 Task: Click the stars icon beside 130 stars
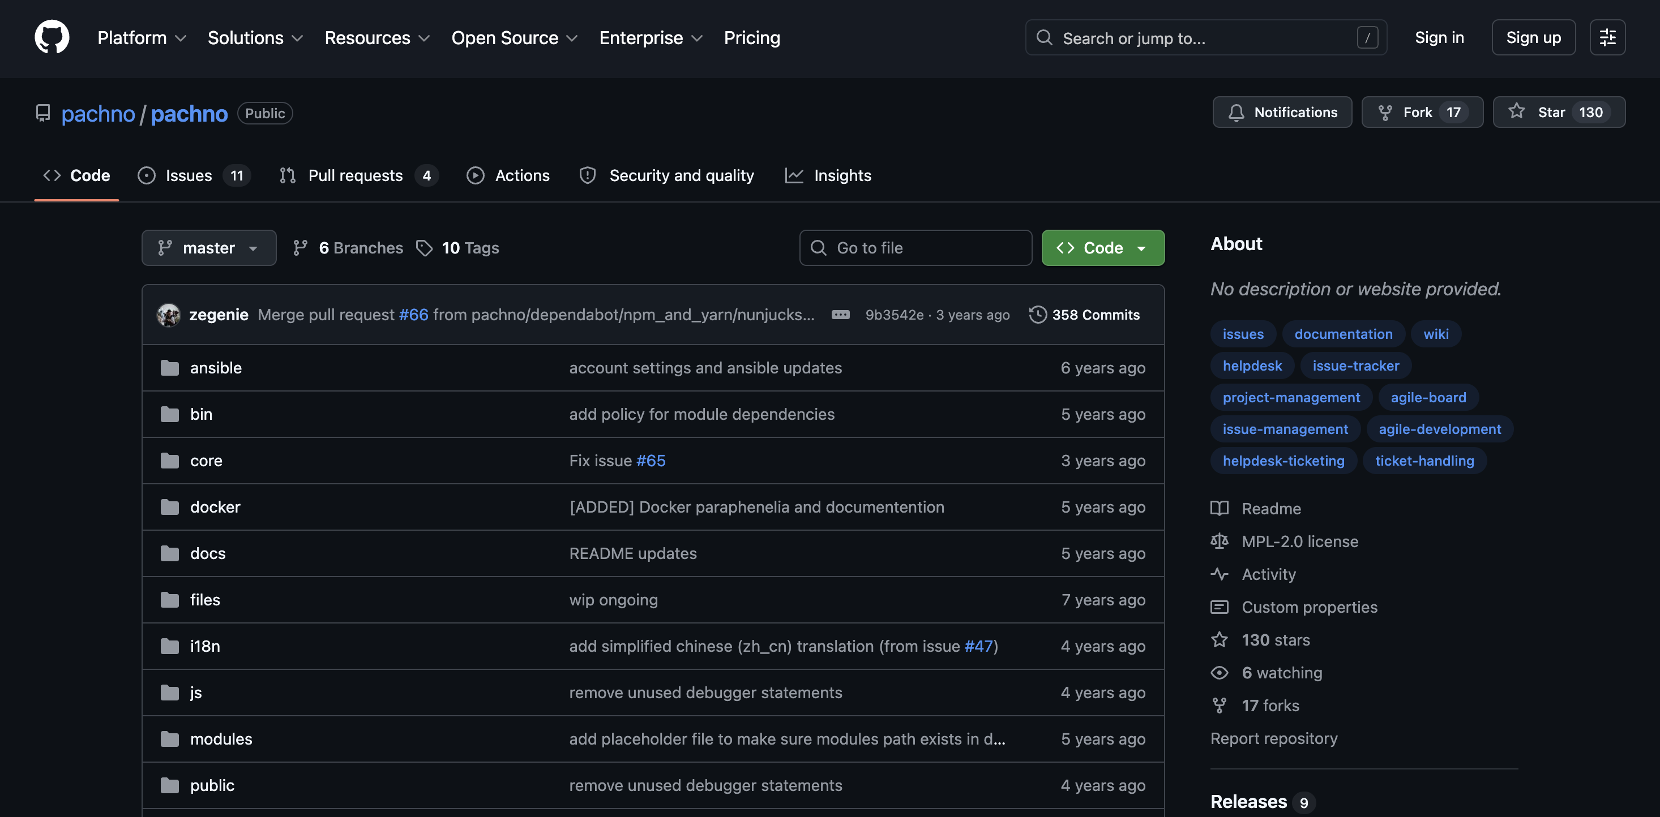[x=1219, y=640]
